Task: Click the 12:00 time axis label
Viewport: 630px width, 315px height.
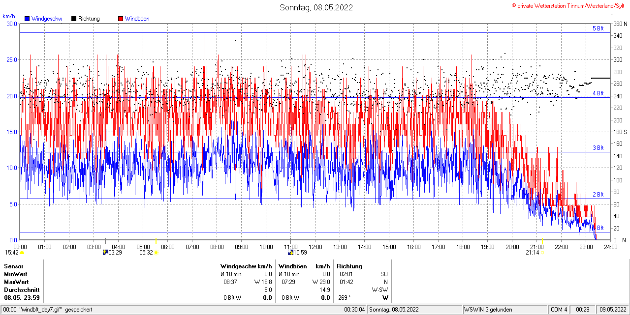Action: point(315,247)
